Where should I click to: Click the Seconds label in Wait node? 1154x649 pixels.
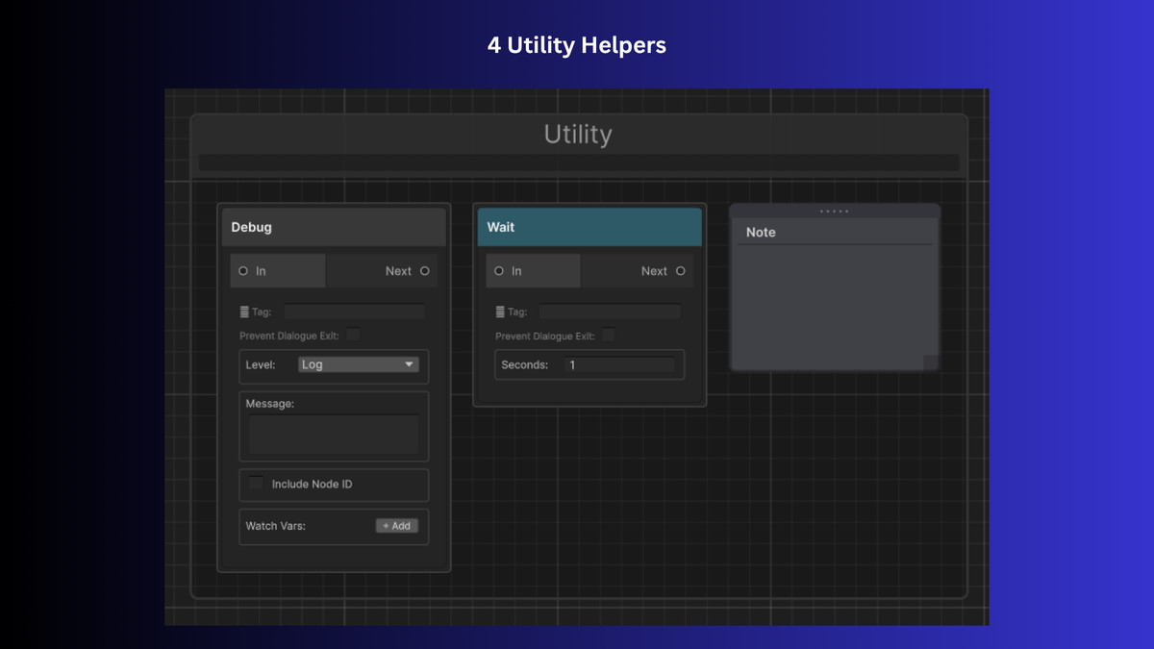525,365
